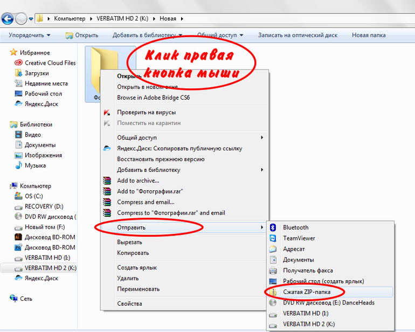Select Свойства from the context menu
The image size is (415, 332).
click(x=129, y=303)
